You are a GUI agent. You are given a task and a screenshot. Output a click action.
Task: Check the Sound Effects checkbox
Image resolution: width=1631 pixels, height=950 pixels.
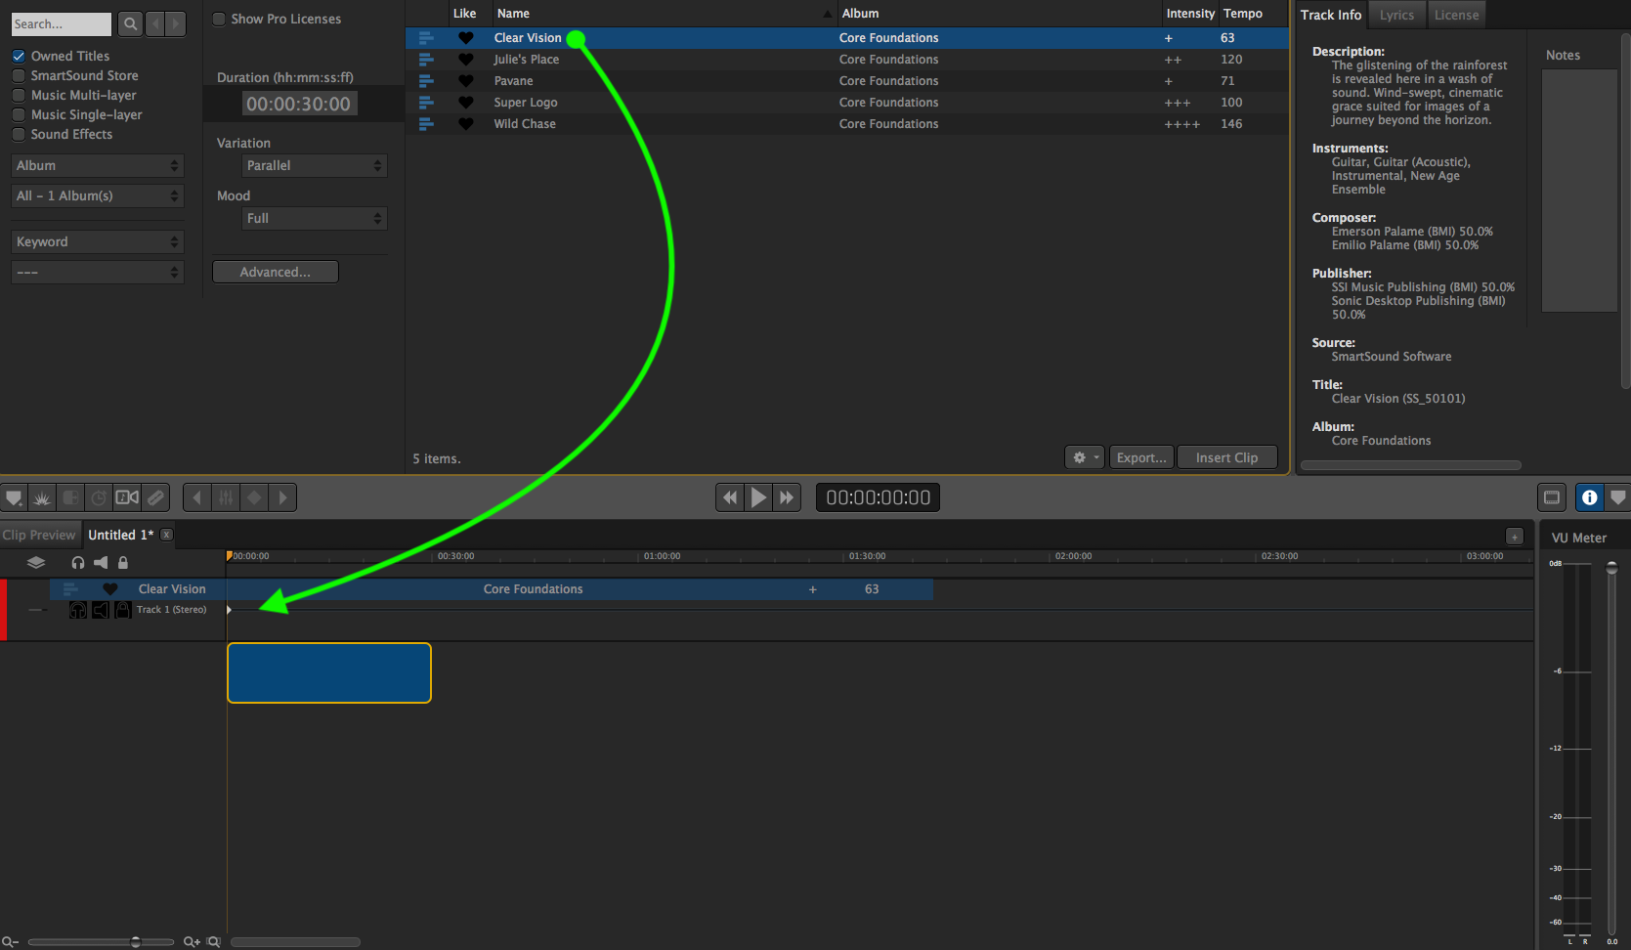[x=19, y=134]
